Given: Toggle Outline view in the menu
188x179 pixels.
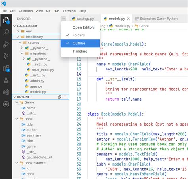Looking at the screenshot, I should tap(80, 43).
